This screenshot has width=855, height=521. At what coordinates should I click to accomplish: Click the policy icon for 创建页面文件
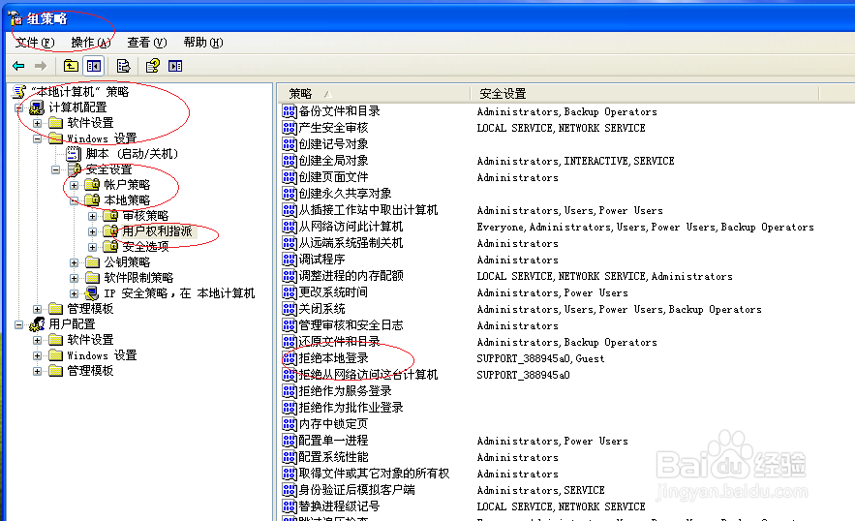(289, 177)
